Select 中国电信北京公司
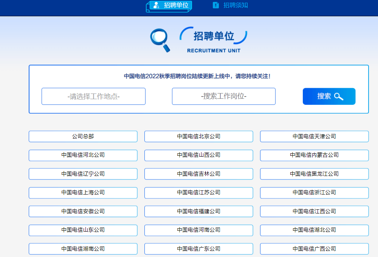 coord(199,136)
